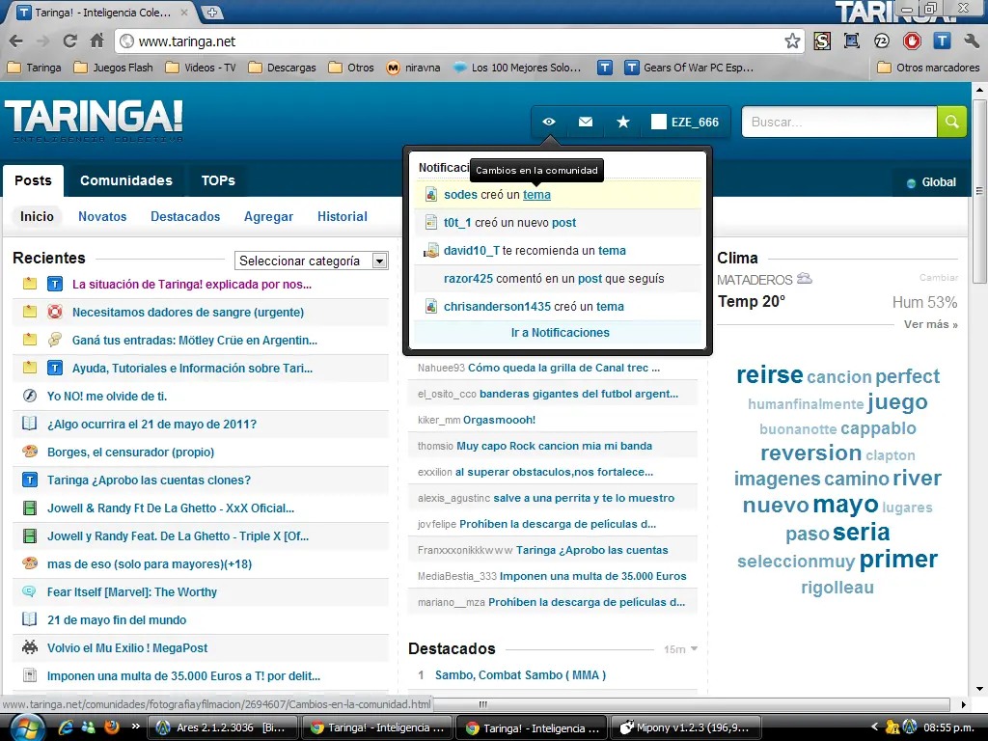988x741 pixels.
Task: Click the green search magnifier button
Action: [x=951, y=122]
